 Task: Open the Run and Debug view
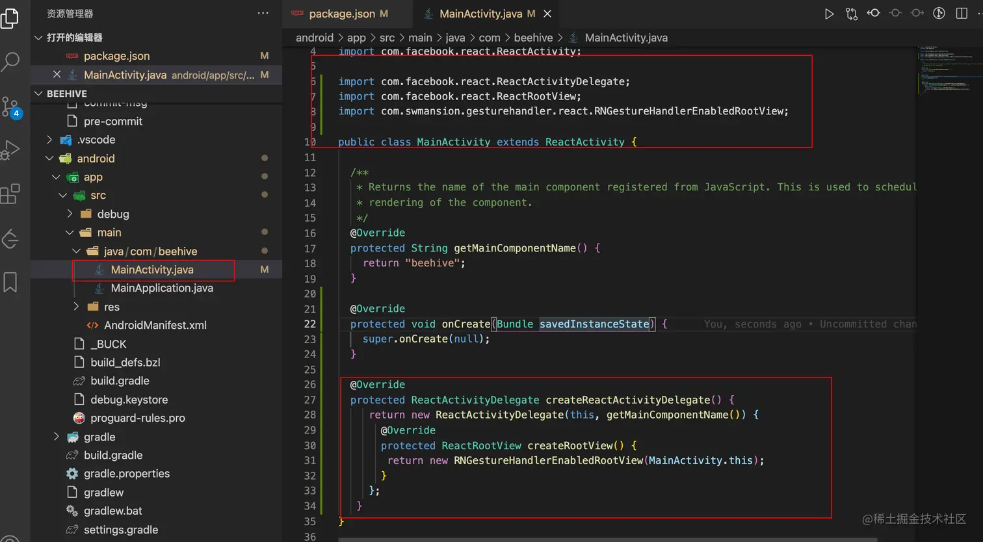tap(10, 149)
